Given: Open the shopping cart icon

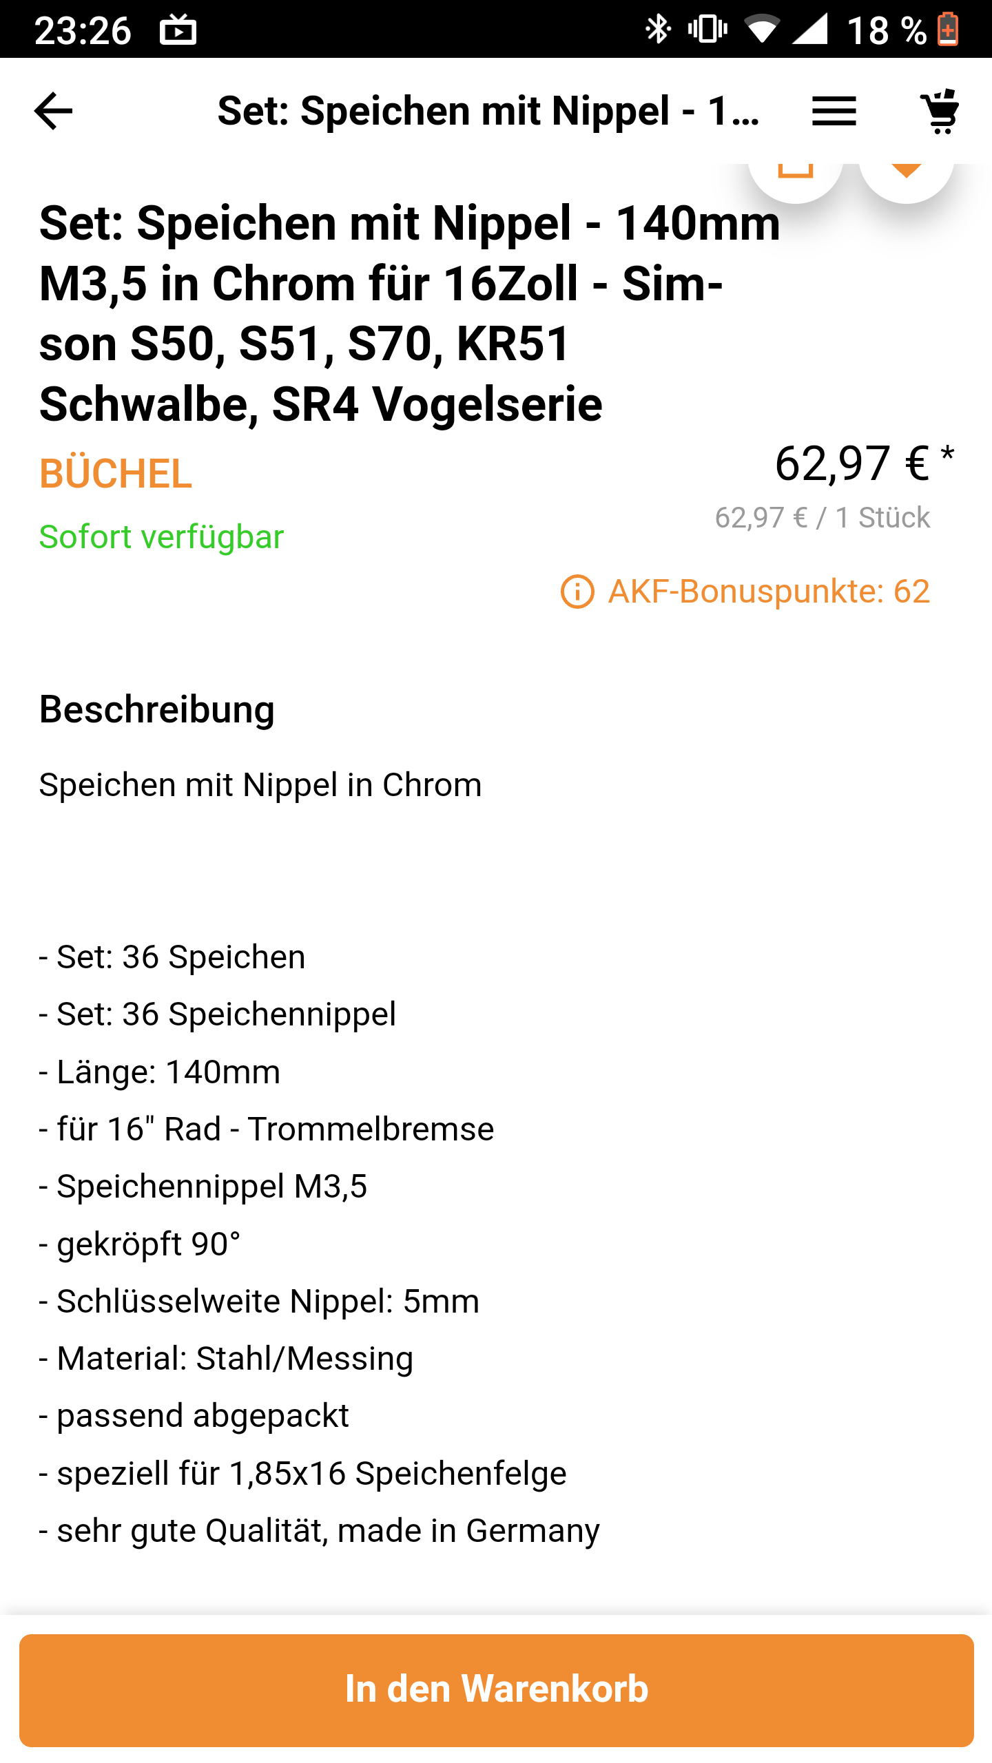Looking at the screenshot, I should (x=940, y=111).
